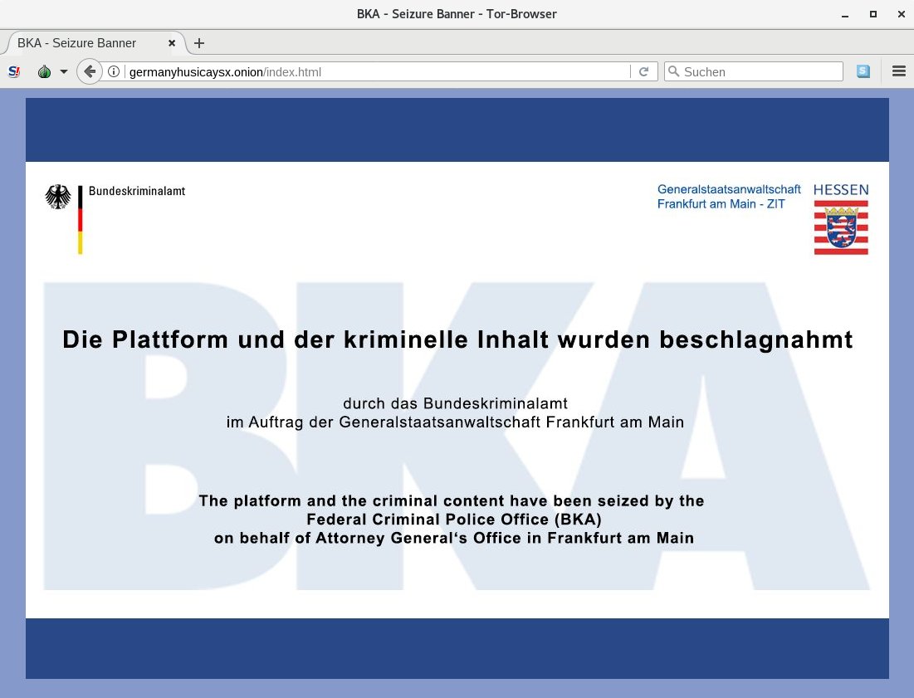Click the HESSEN heading text

(x=841, y=190)
